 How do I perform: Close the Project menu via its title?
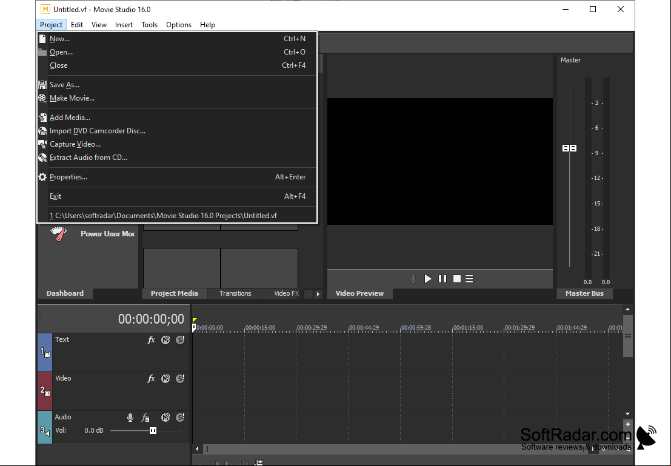[52, 25]
